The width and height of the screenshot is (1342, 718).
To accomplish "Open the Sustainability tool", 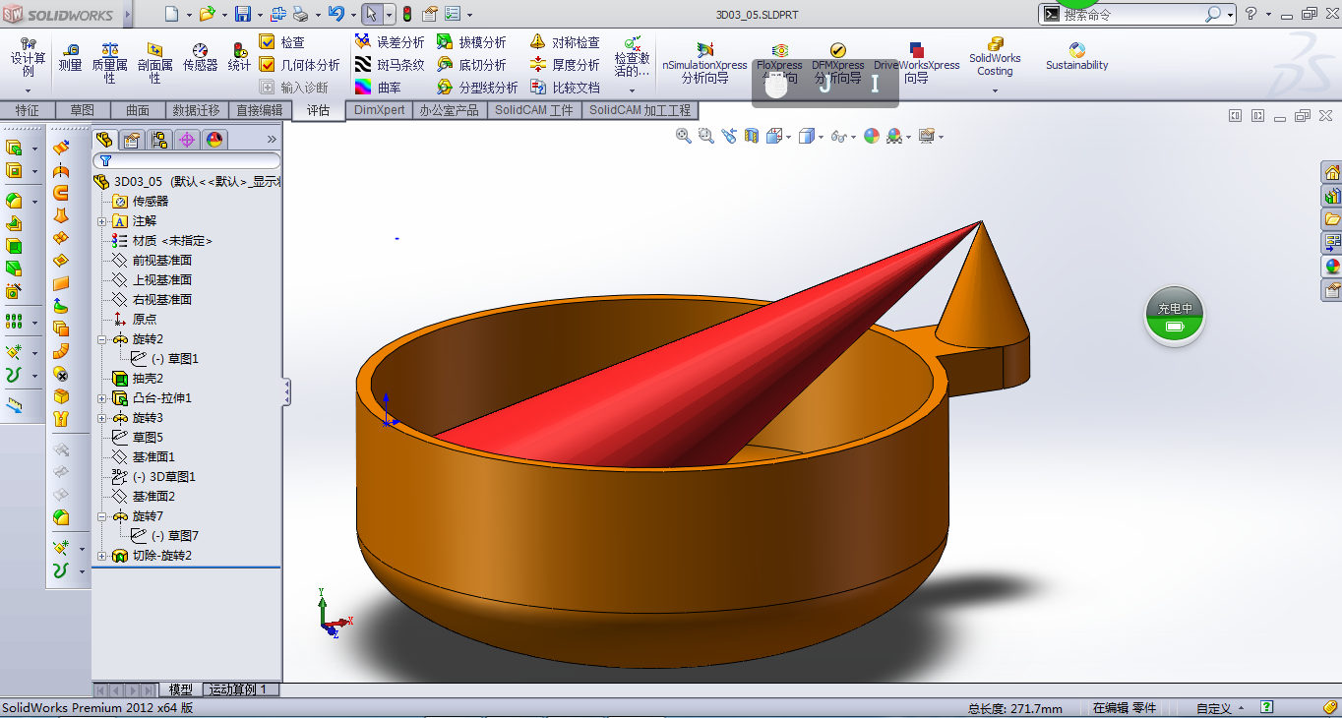I will coord(1076,56).
